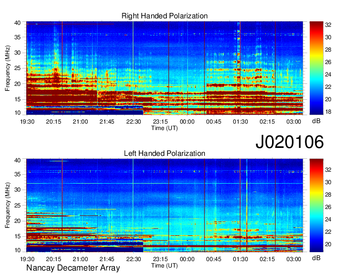The width and height of the screenshot is (337, 274).
Task: Select the "25" frequency tick of Left Handed plot
Action: tap(17, 205)
